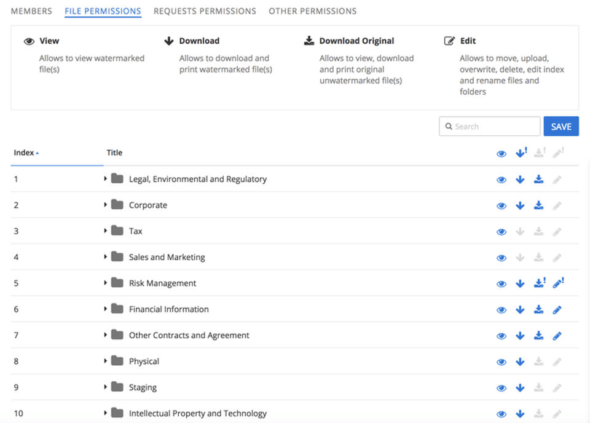
Task: Toggle view permission for Tax folder
Action: (x=502, y=232)
